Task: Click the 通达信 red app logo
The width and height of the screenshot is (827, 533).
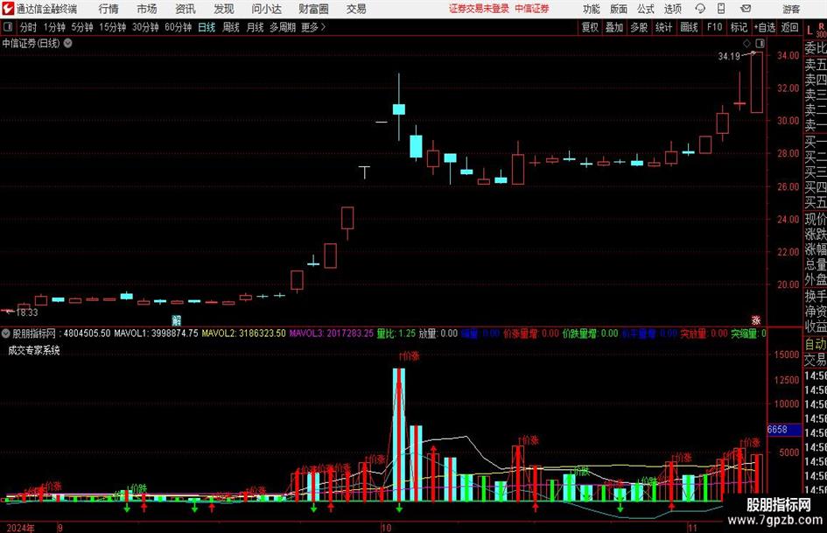Action: pos(8,9)
